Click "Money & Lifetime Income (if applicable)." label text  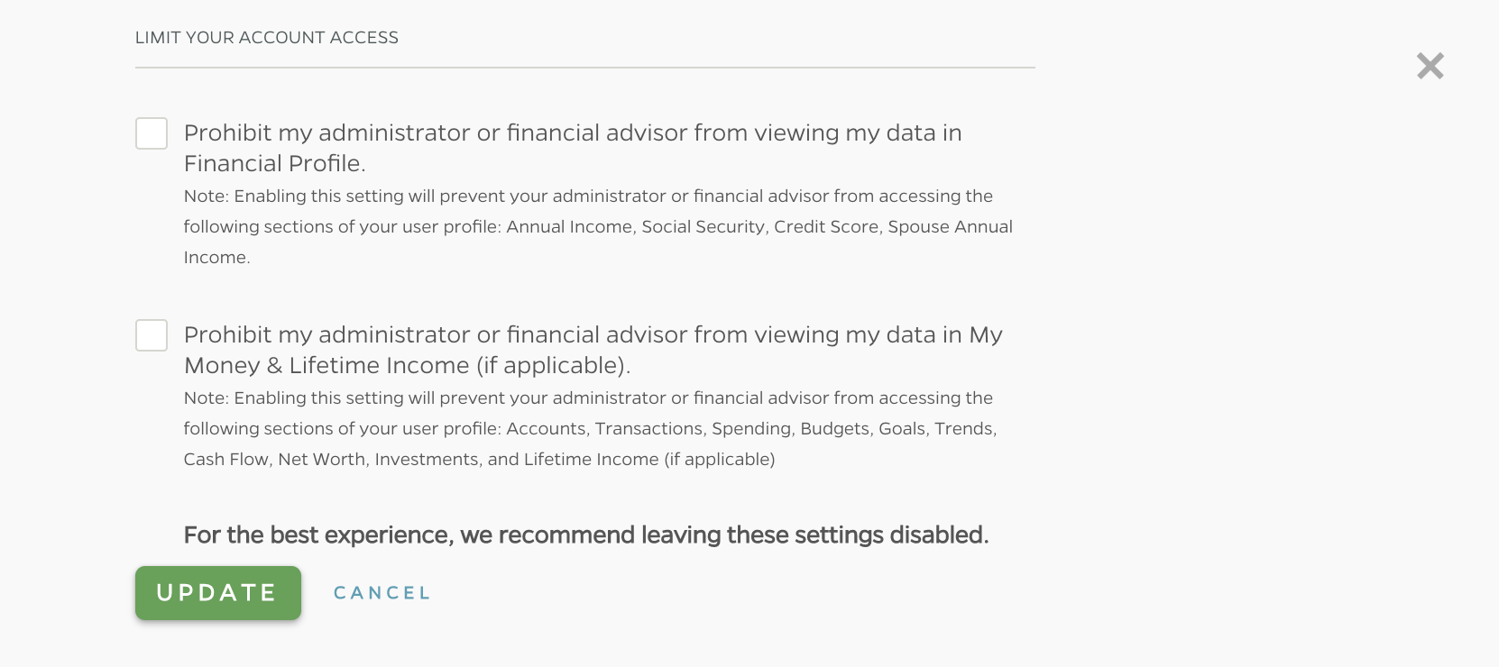tap(407, 366)
